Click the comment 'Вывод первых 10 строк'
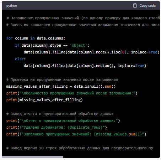 pyautogui.click(x=80, y=148)
